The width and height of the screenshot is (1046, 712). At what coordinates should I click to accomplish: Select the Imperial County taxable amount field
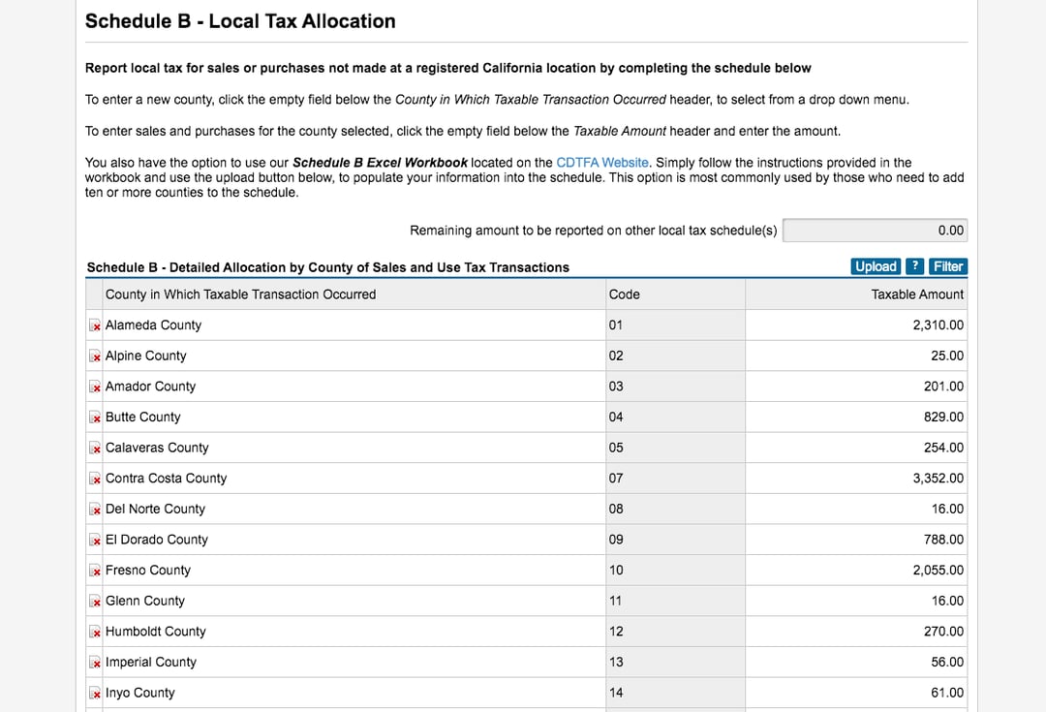[856, 662]
